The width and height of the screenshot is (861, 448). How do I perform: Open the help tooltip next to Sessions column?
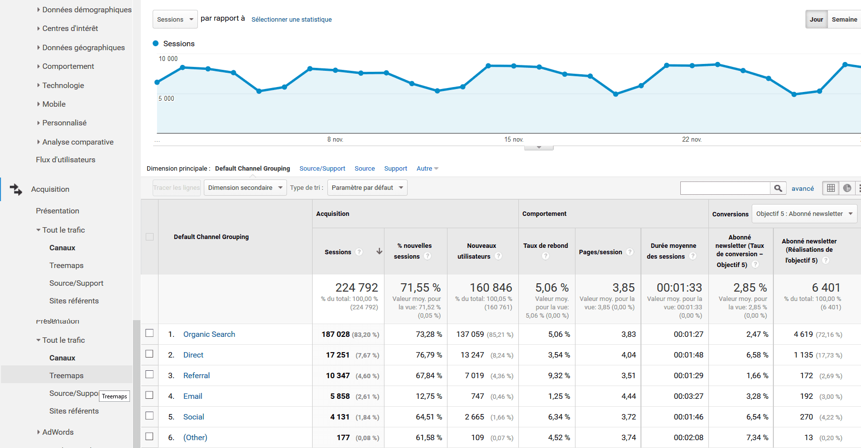pyautogui.click(x=359, y=252)
